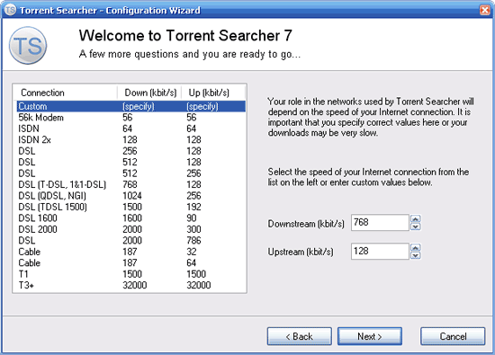
Task: Select the ISDN 2x connection
Action: tap(131, 139)
